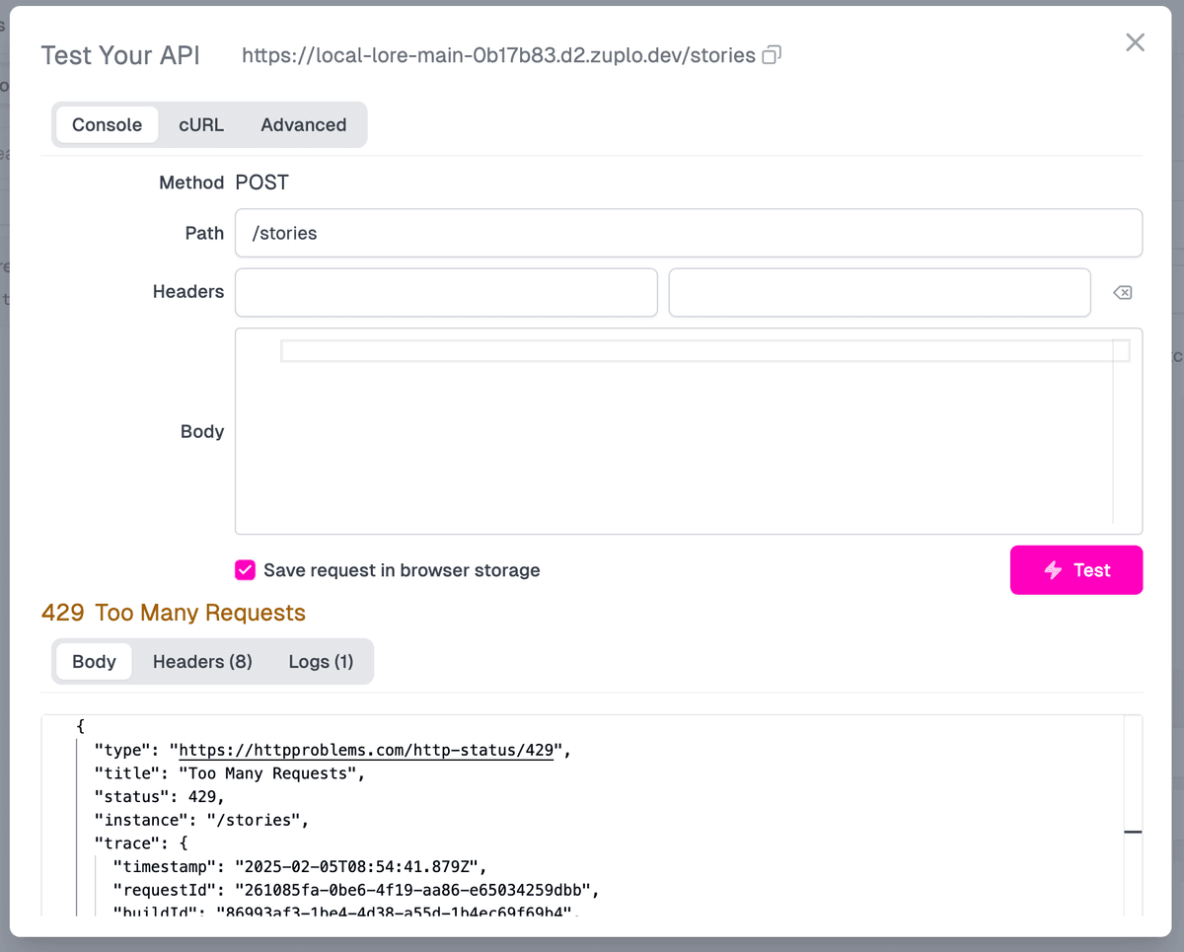1184x952 pixels.
Task: Focus the header value input field
Action: pyautogui.click(x=879, y=293)
